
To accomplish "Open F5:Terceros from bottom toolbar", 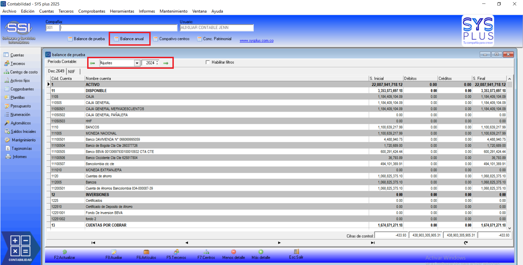I will pos(176,255).
